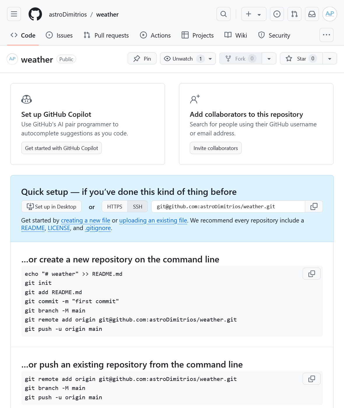The image size is (344, 408).
Task: Open the notifications inbox icon
Action: coord(312,14)
